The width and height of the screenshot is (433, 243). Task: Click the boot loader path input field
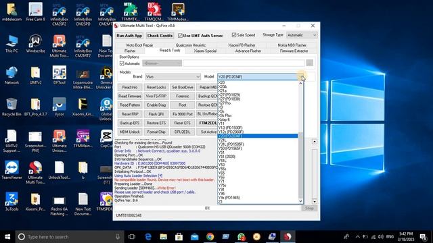[244, 63]
